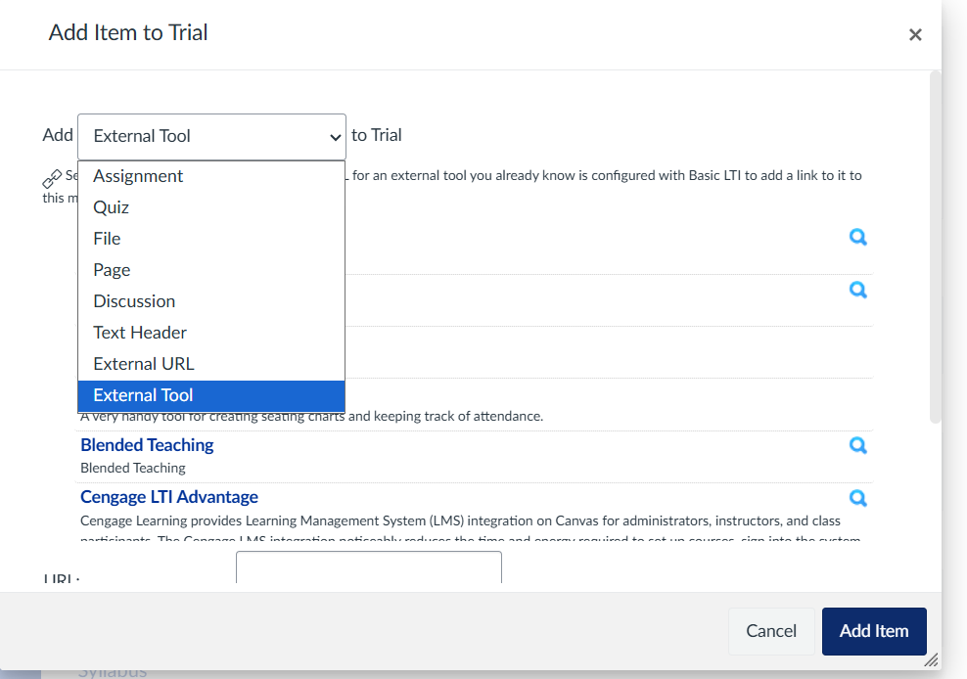
Task: Choose "External URL" from the dropdown options
Action: click(143, 363)
